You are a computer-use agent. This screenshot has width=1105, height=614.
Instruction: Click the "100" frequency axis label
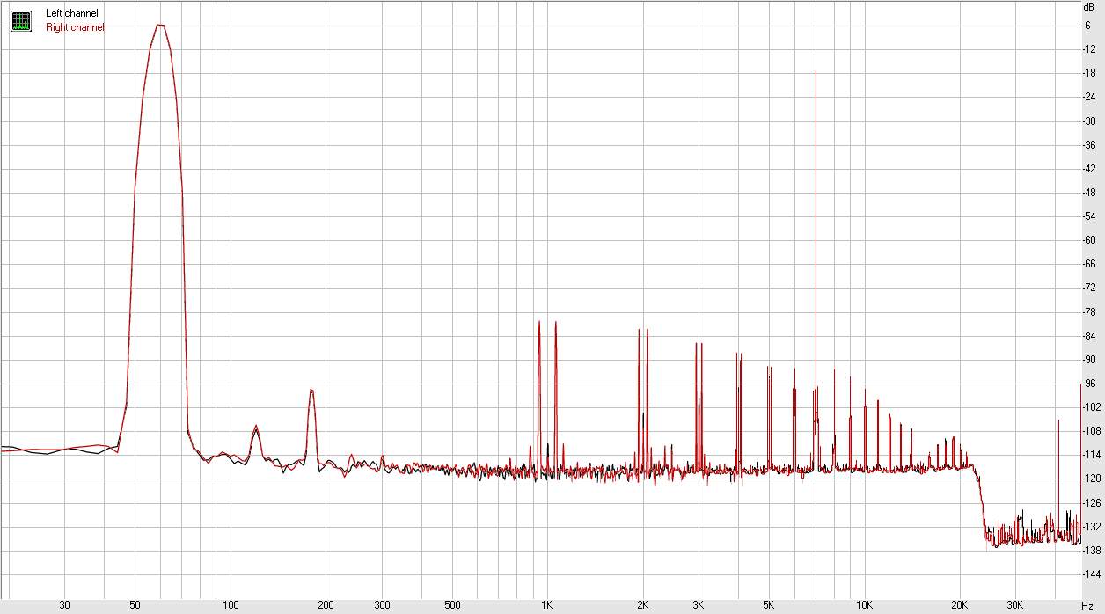click(x=231, y=605)
